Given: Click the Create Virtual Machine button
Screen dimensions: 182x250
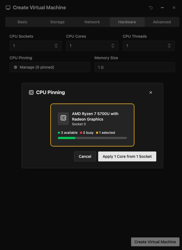Looking at the screenshot, I should (x=155, y=242).
